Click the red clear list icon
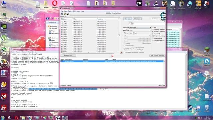 pyautogui.click(x=112, y=56)
